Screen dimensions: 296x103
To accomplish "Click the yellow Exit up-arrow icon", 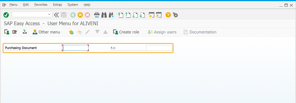I will (x=80, y=15).
